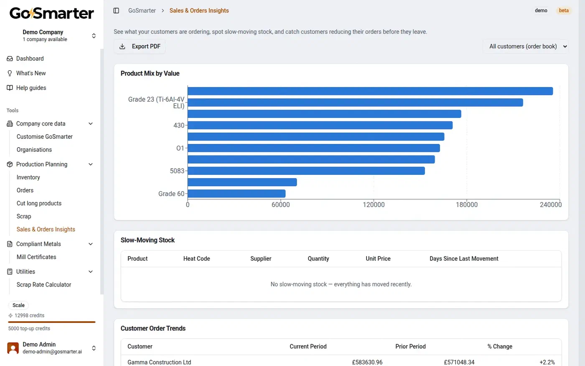Select Sales & Orders Insights in sidebar
Viewport: 585px width, 366px height.
pos(46,229)
